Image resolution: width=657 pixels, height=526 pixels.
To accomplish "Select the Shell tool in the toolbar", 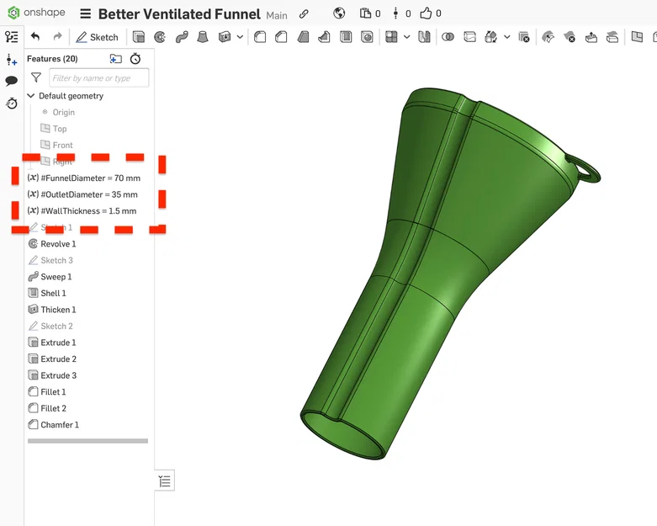I will [x=346, y=37].
